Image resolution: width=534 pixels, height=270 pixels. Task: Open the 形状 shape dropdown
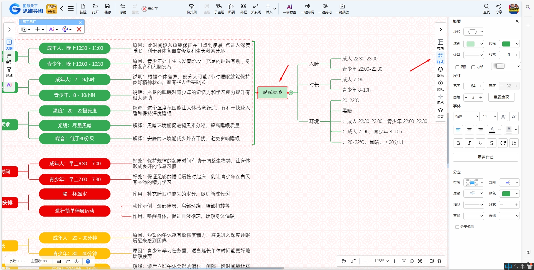tap(474, 31)
